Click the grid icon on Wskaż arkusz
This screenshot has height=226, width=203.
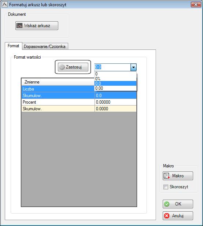[19, 26]
